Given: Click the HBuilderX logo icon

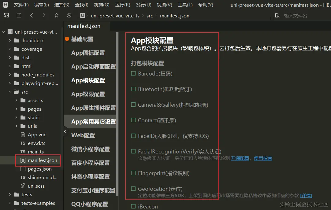Looking at the screenshot, I should (6, 5).
